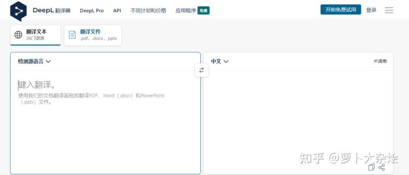Viewport: 409px width, 175px height.
Task: Switch to 翻译文本 tab
Action: 36,35
